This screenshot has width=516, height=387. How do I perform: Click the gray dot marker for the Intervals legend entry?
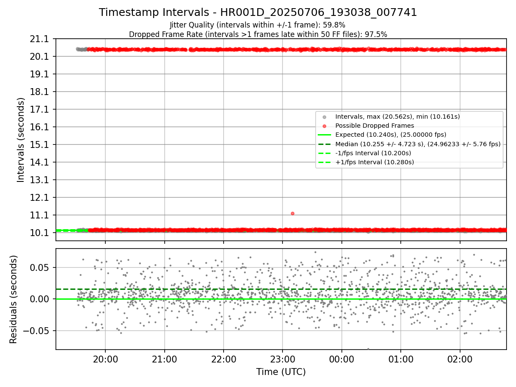pos(324,117)
